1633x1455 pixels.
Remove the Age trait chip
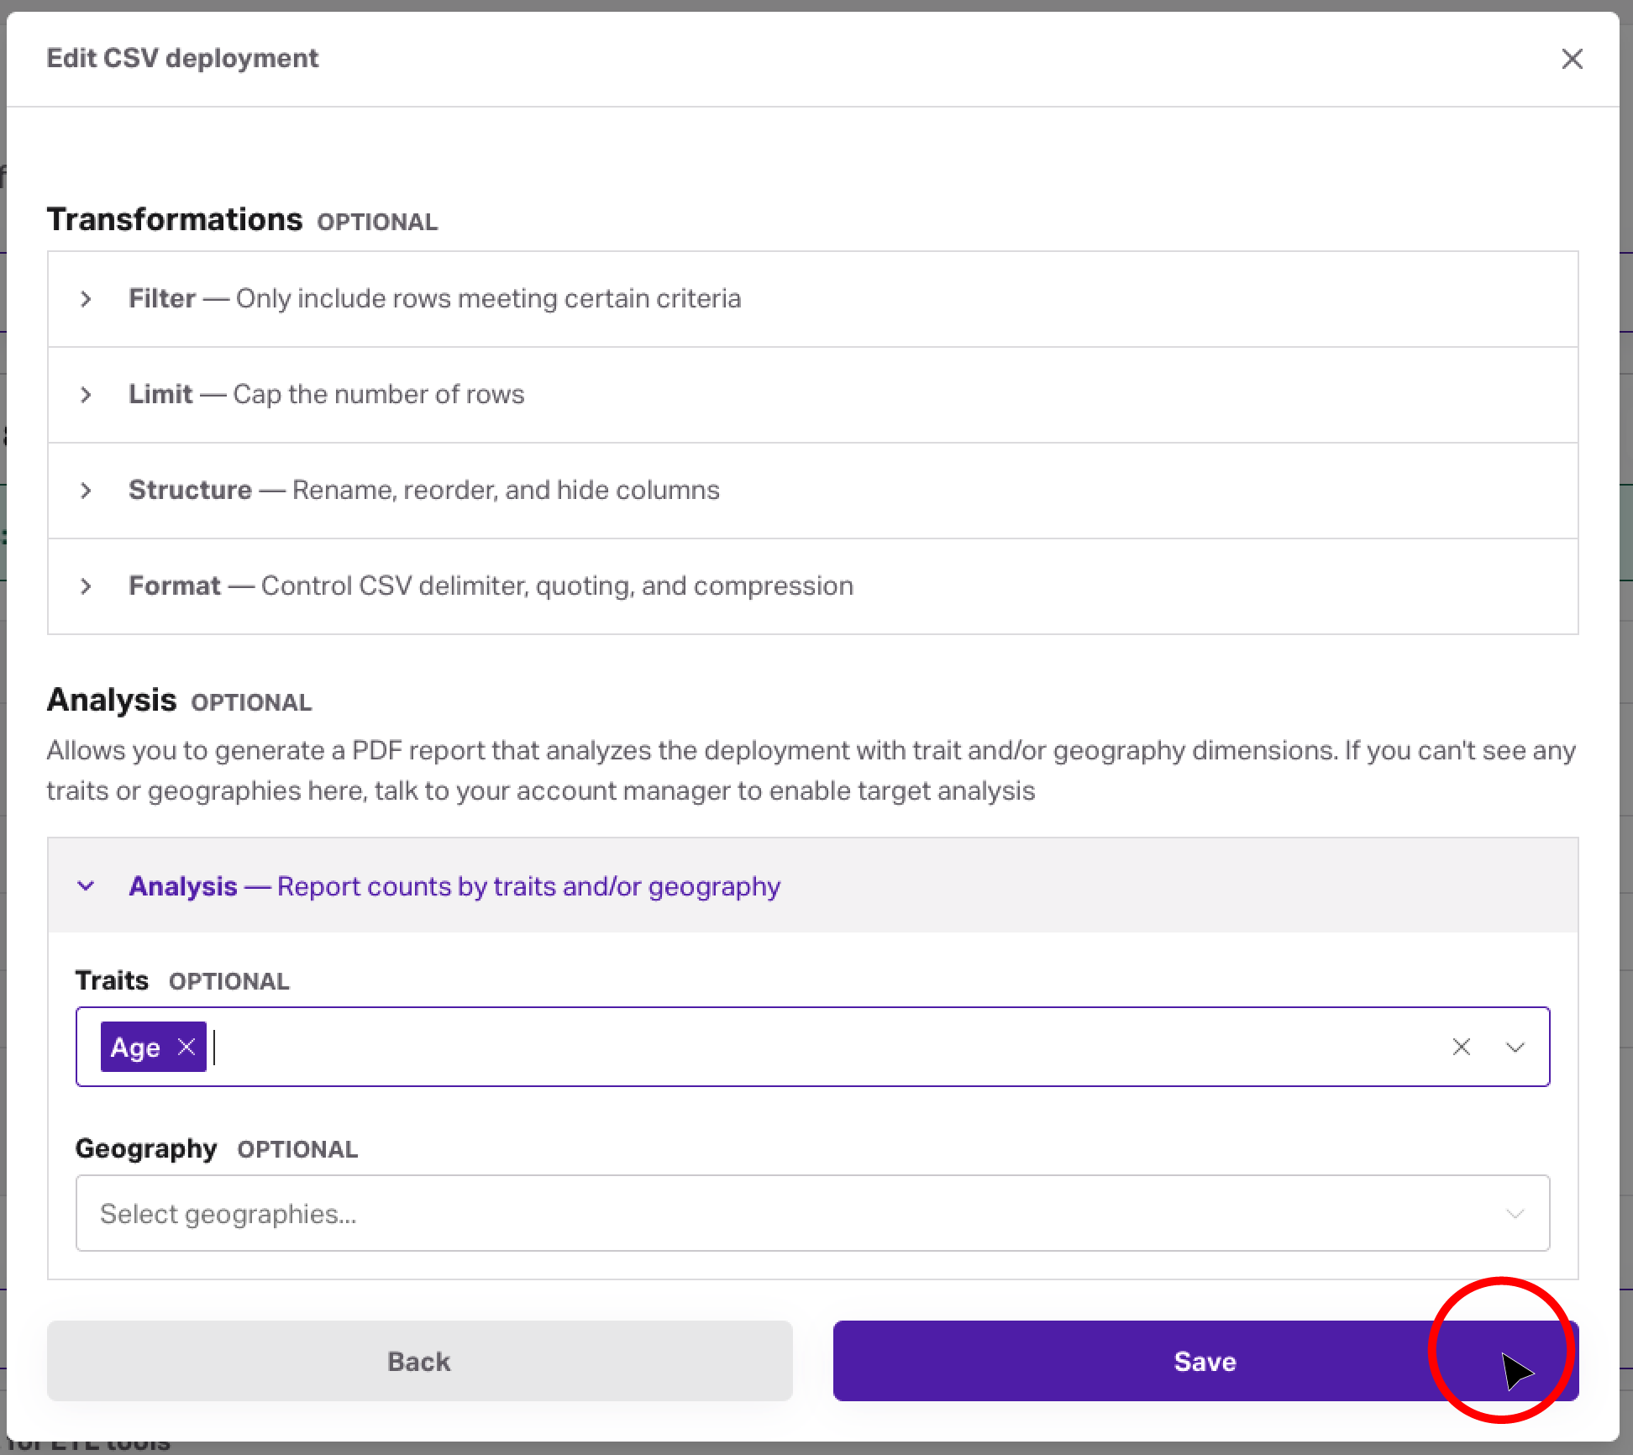tap(186, 1047)
